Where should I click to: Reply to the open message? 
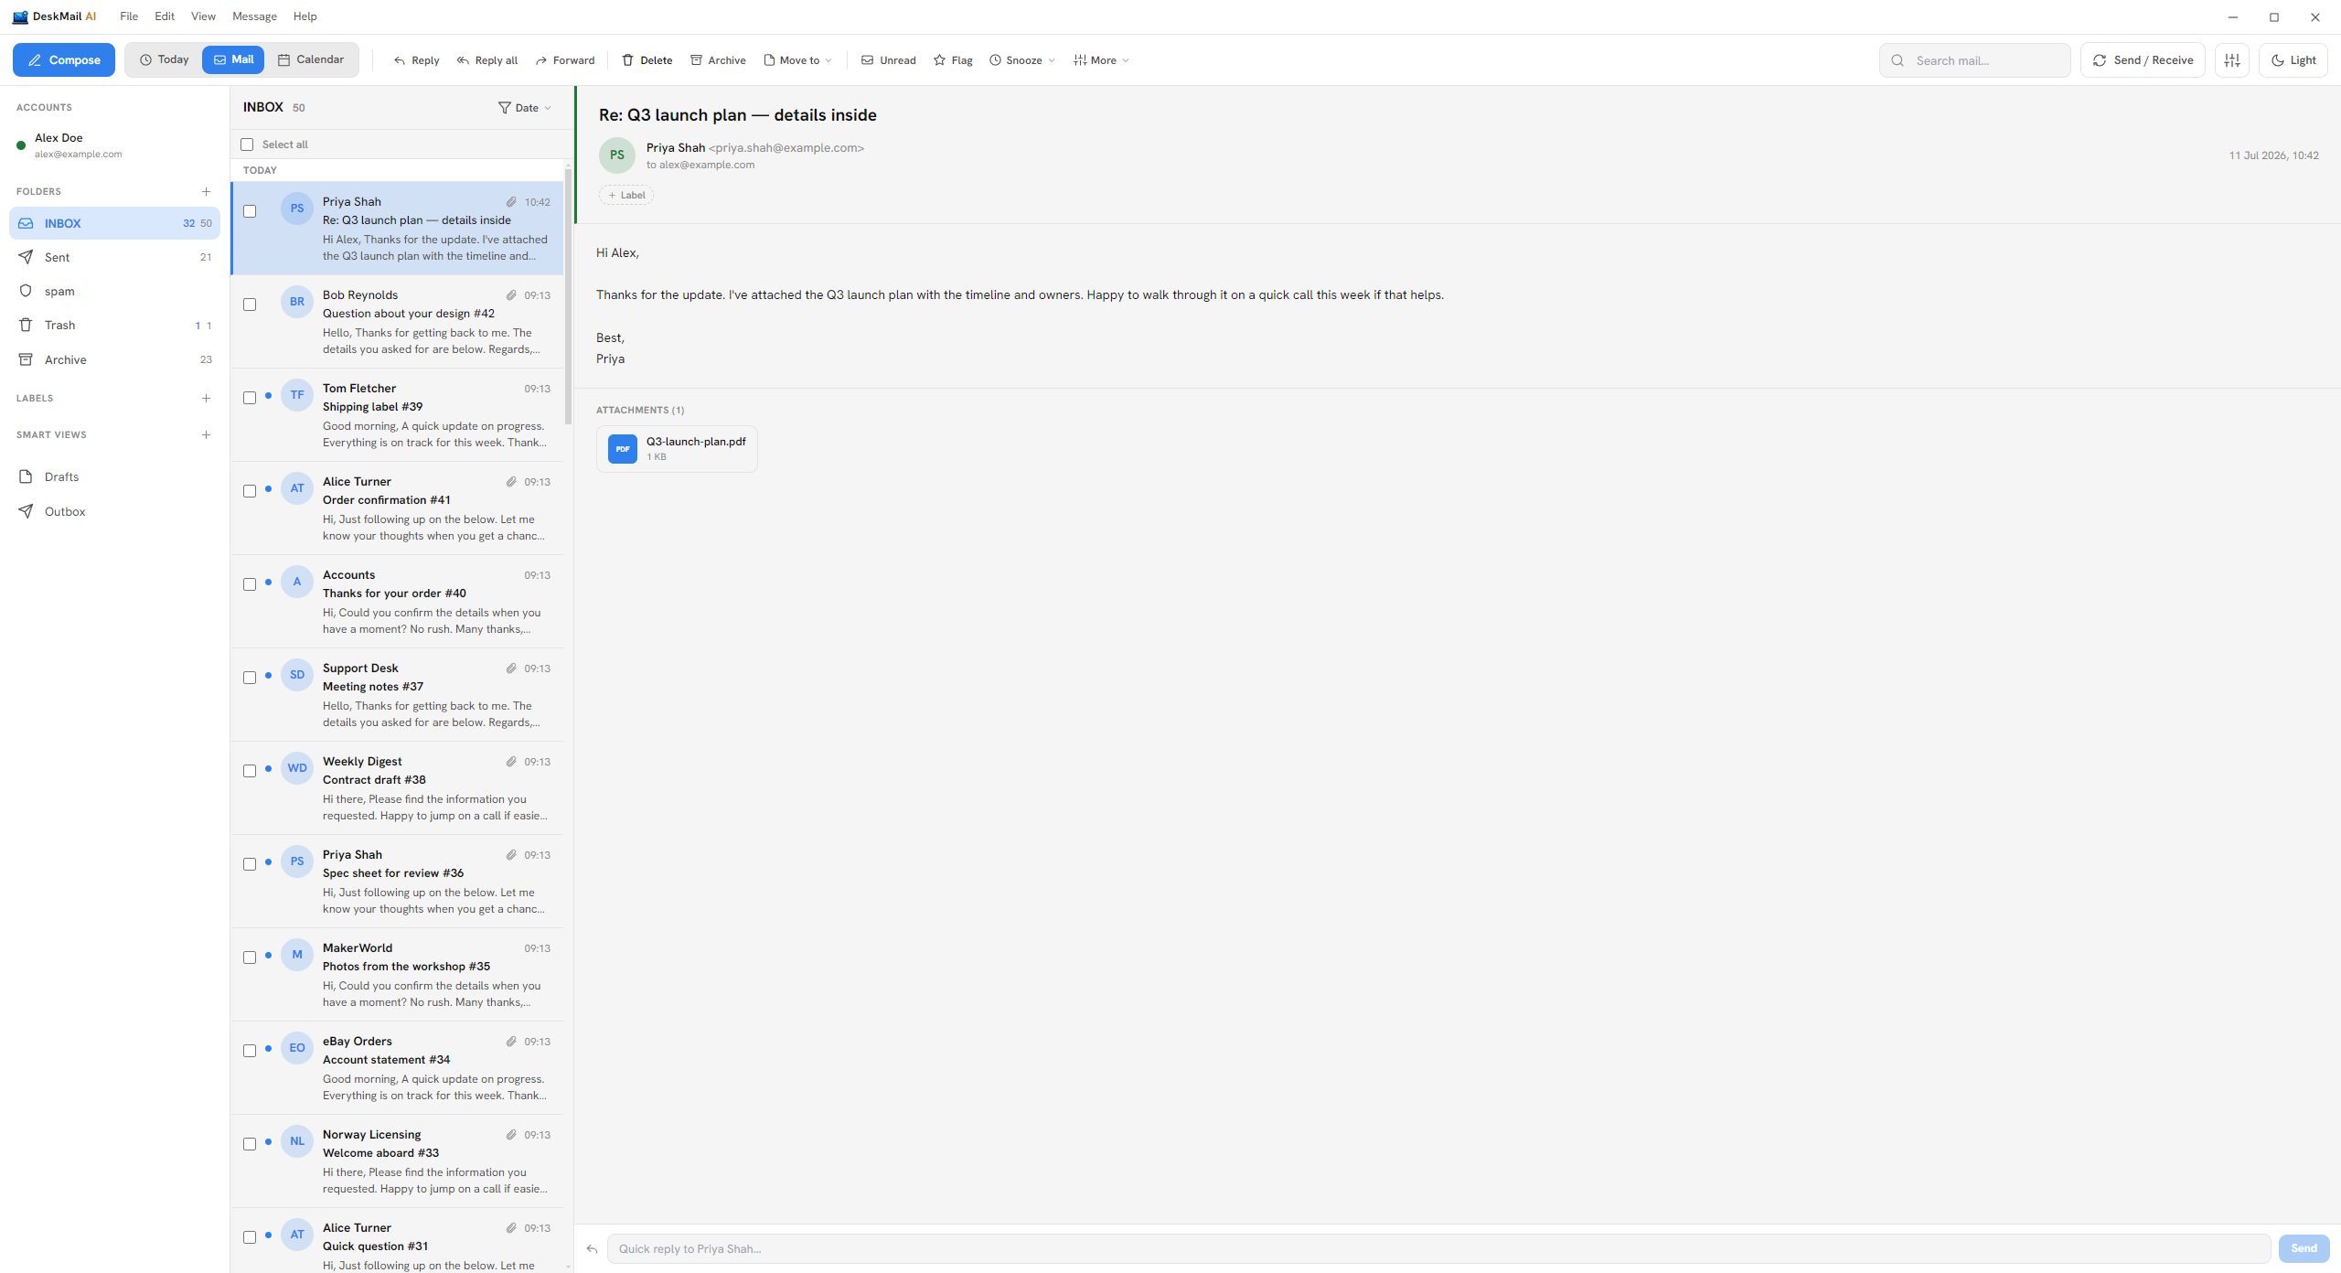pyautogui.click(x=416, y=60)
